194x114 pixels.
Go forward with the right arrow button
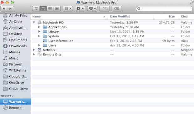click(11, 9)
